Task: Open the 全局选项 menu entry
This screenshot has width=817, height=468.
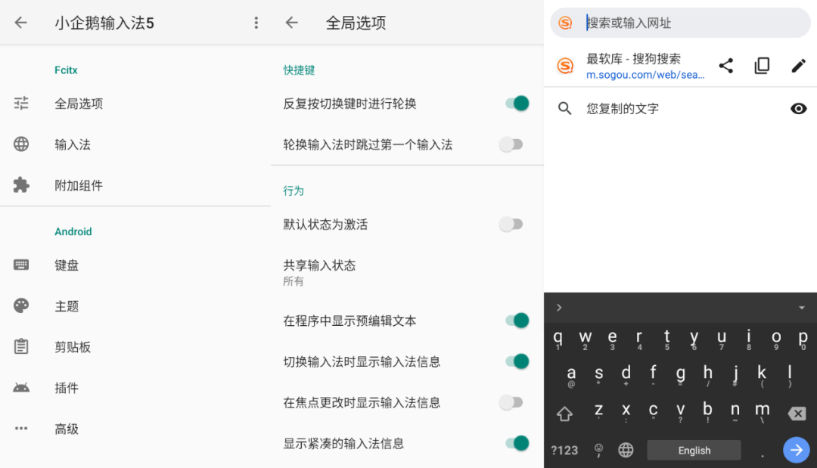Action: click(x=135, y=103)
